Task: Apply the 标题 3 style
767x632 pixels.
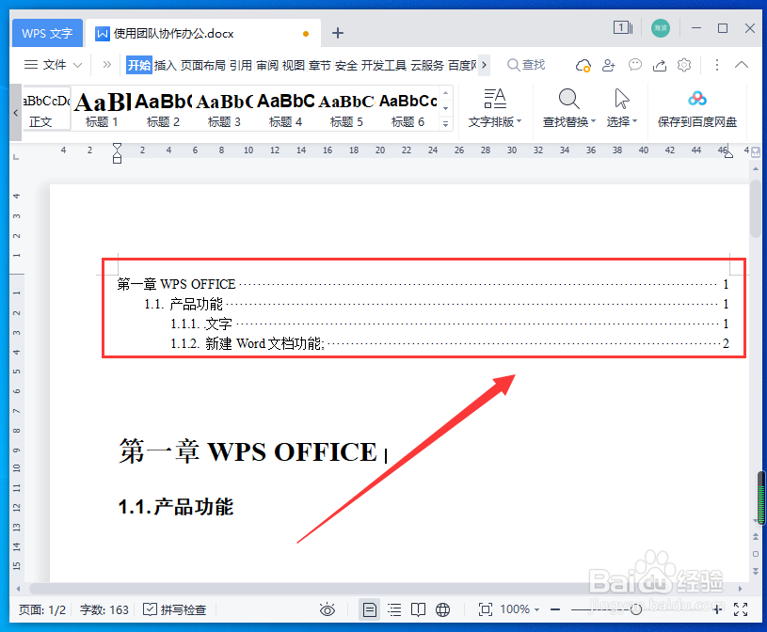Action: click(224, 108)
